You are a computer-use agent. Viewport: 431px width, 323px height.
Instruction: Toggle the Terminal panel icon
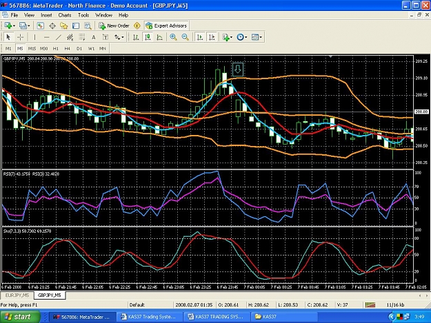tap(76, 25)
